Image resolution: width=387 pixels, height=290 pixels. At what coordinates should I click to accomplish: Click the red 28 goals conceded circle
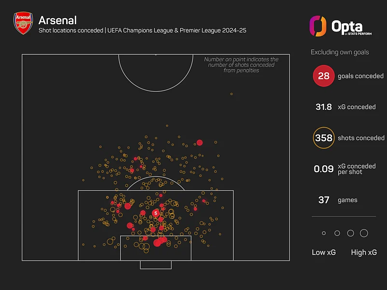pos(324,76)
